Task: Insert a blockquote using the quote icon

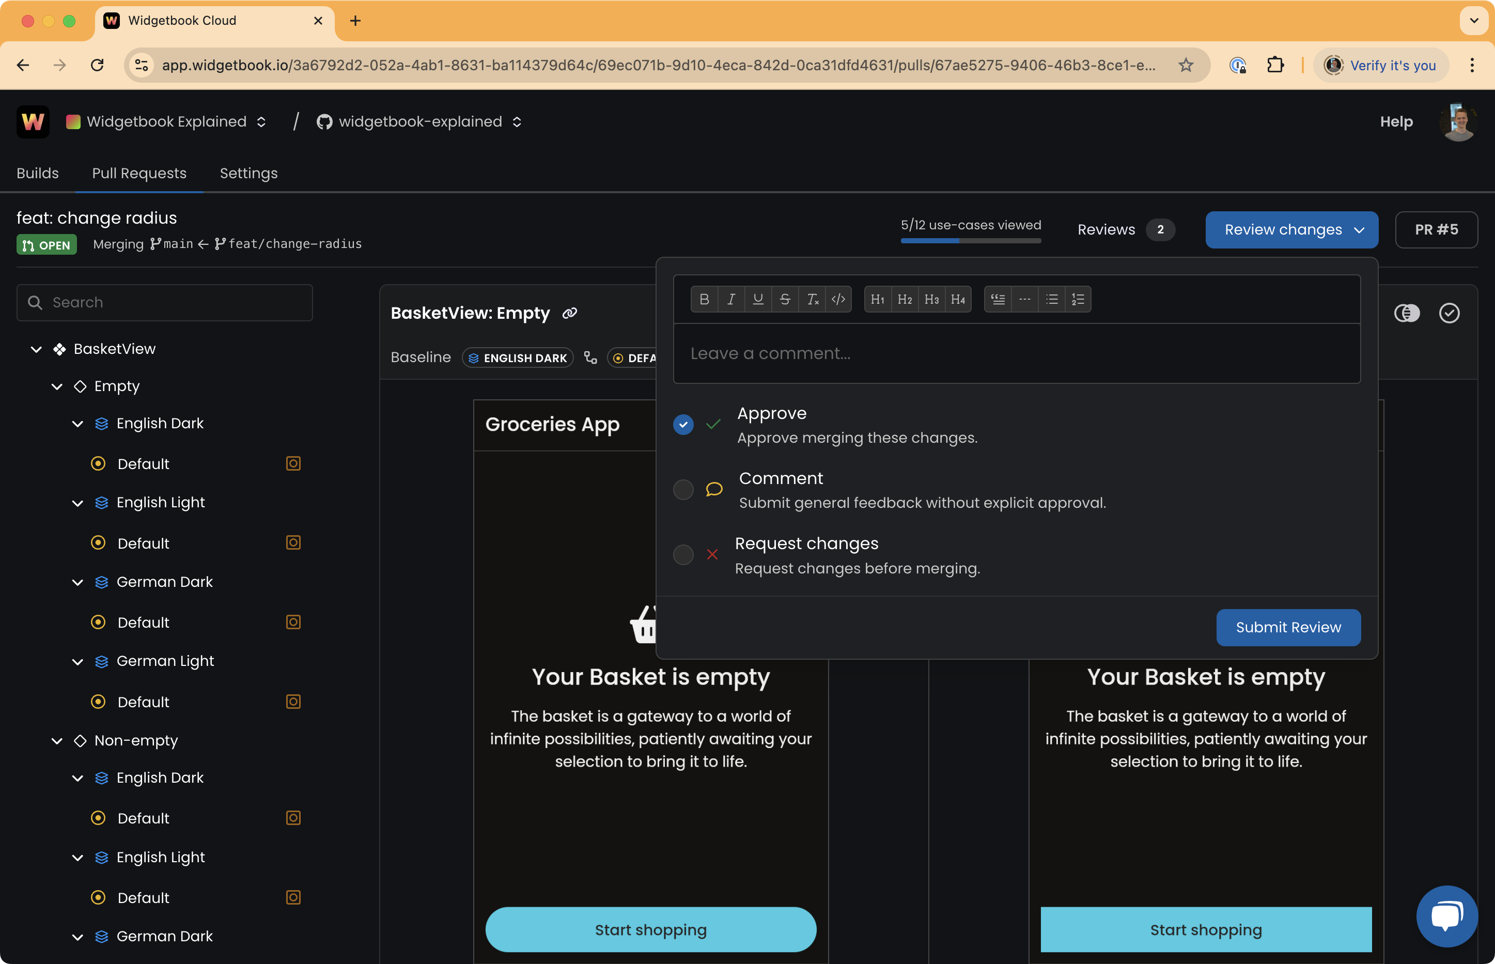Action: pyautogui.click(x=998, y=299)
